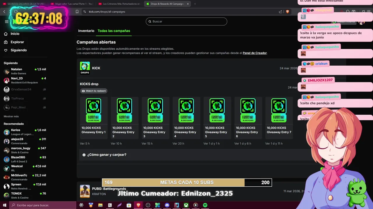The width and height of the screenshot is (373, 209).
Task: Click Windows taskbar search box
Action: tap(43, 205)
